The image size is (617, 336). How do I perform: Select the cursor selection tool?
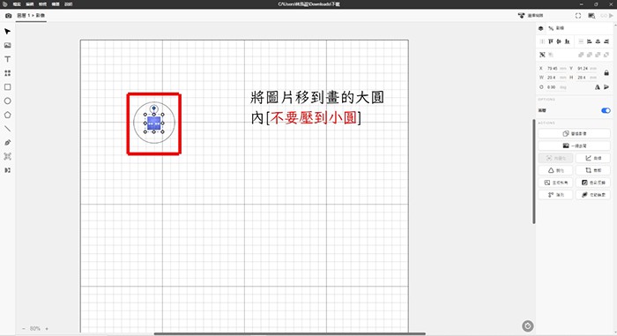point(7,32)
